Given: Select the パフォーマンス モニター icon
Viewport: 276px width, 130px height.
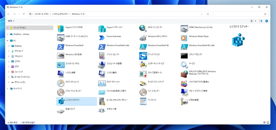Looking at the screenshot, I should [x=61, y=92].
